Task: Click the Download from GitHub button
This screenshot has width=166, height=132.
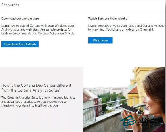Action: (20, 44)
